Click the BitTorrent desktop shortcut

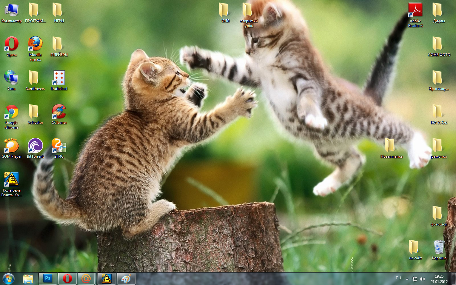(x=35, y=146)
